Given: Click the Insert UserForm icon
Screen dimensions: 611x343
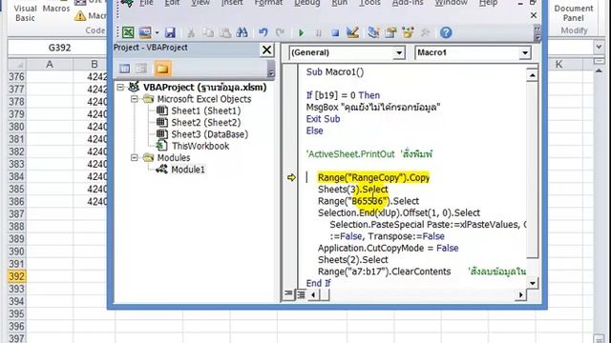Looking at the screenshot, I should [x=145, y=32].
